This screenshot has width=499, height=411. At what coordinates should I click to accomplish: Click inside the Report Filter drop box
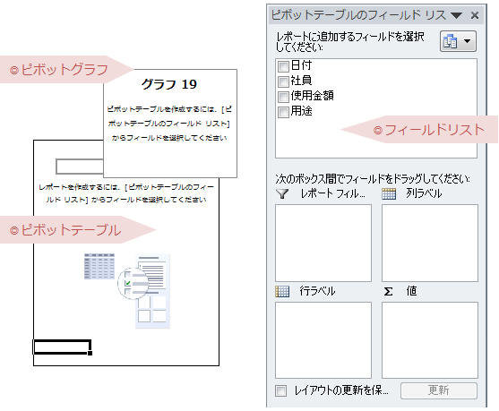coord(323,243)
